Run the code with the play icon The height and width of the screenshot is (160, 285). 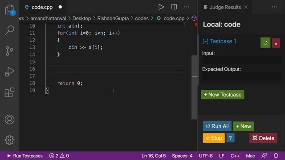(161, 7)
